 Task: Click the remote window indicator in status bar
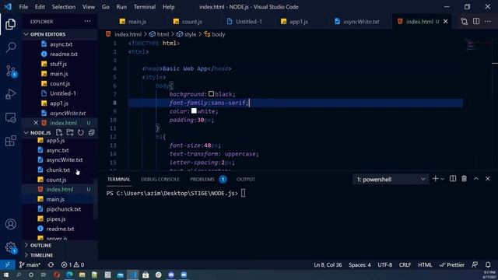(7, 264)
